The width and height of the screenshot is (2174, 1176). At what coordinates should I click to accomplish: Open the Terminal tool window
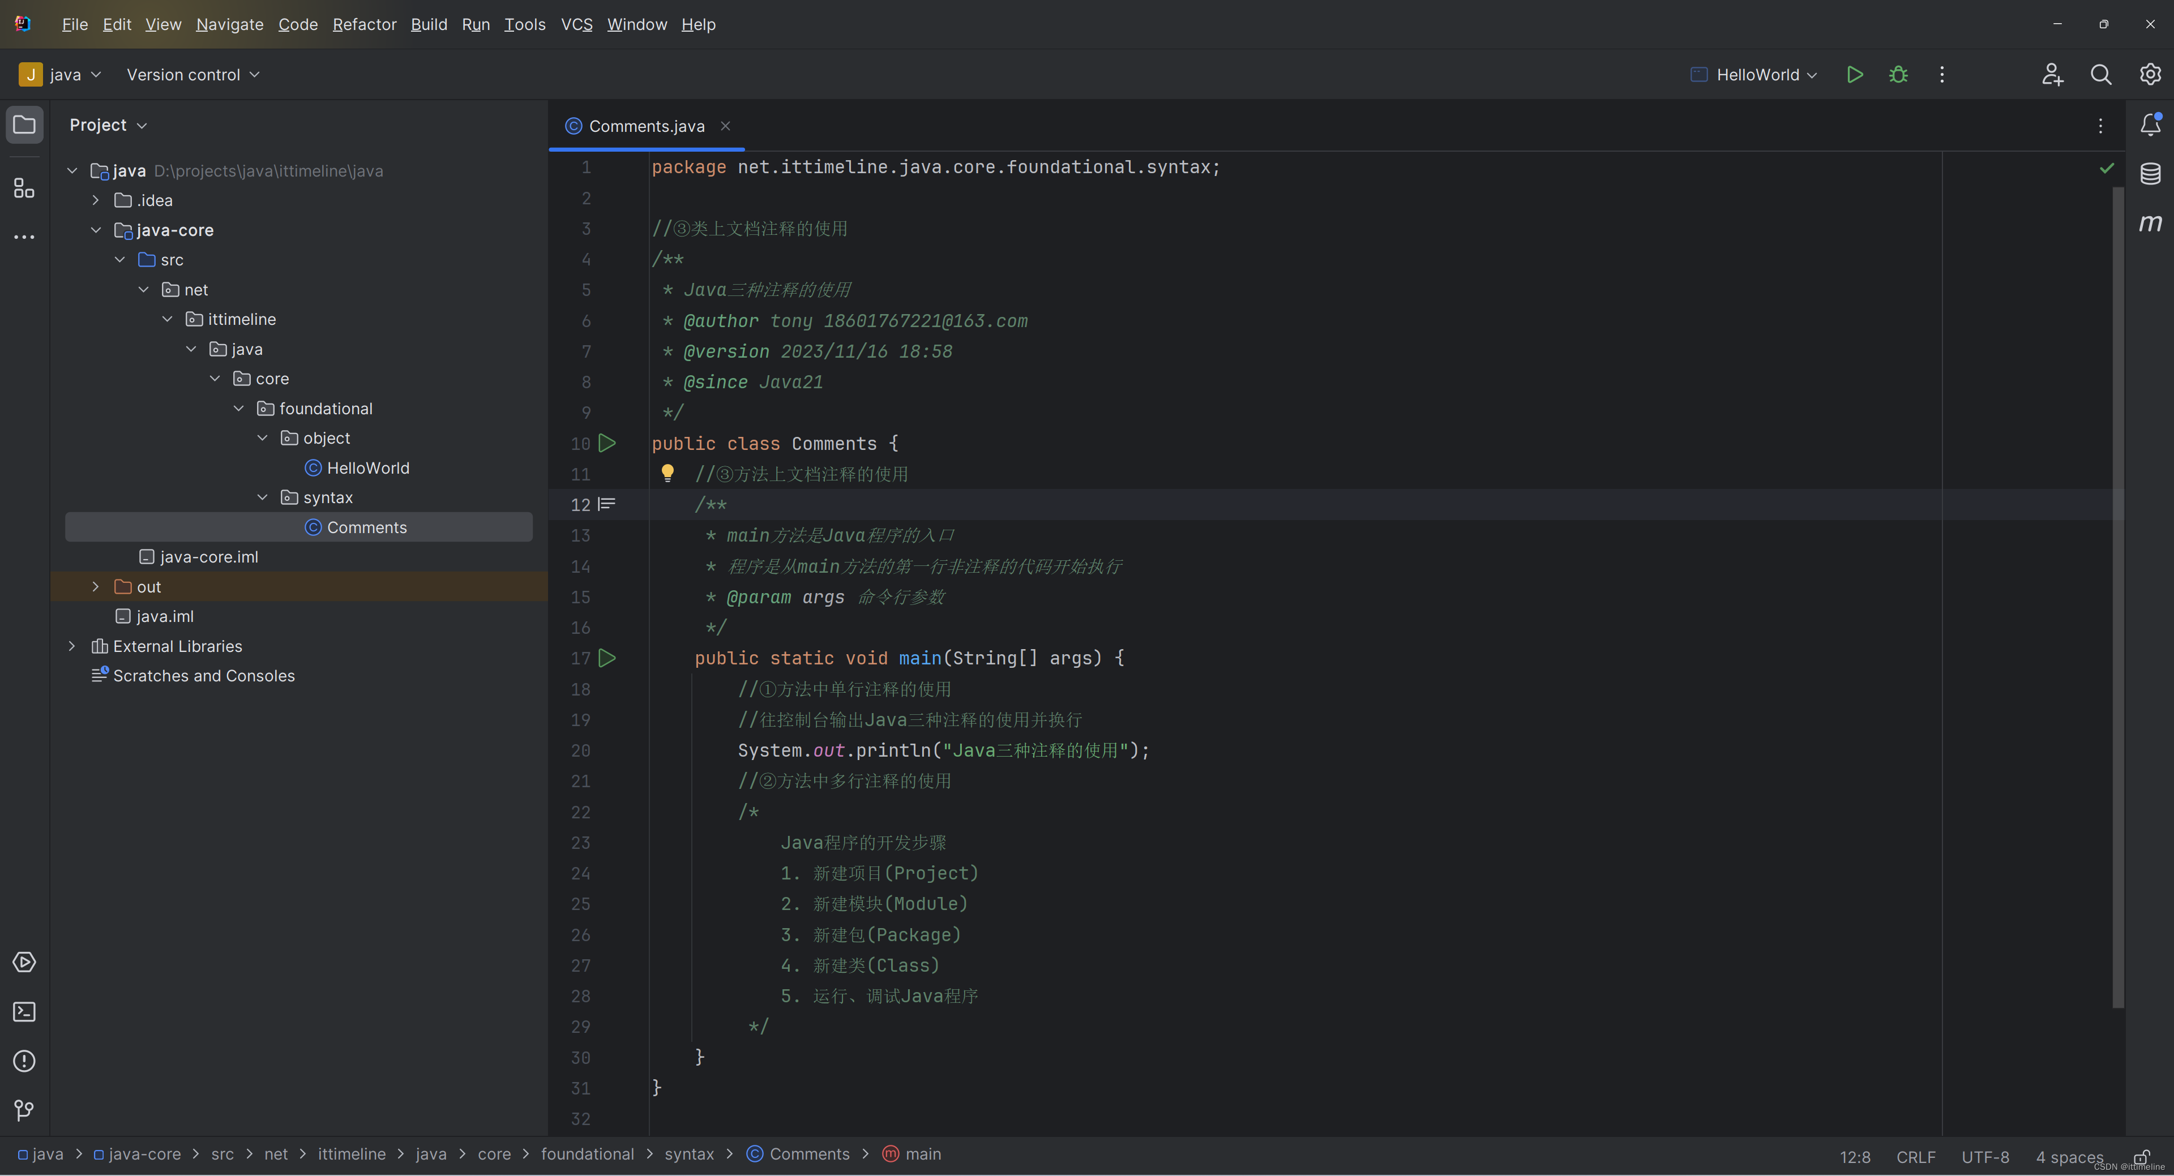24,1011
